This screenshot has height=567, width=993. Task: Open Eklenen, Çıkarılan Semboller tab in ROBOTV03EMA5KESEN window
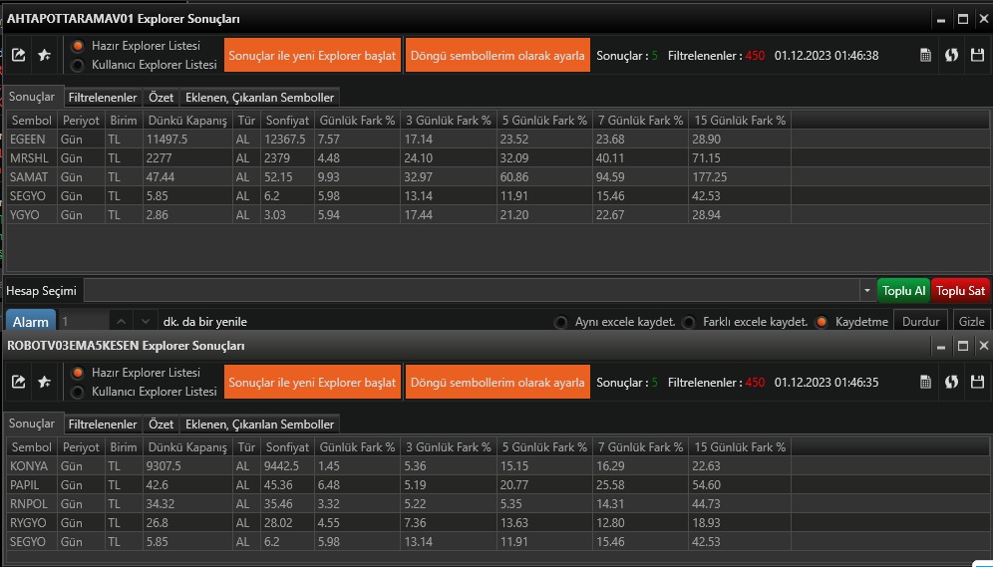point(259,424)
